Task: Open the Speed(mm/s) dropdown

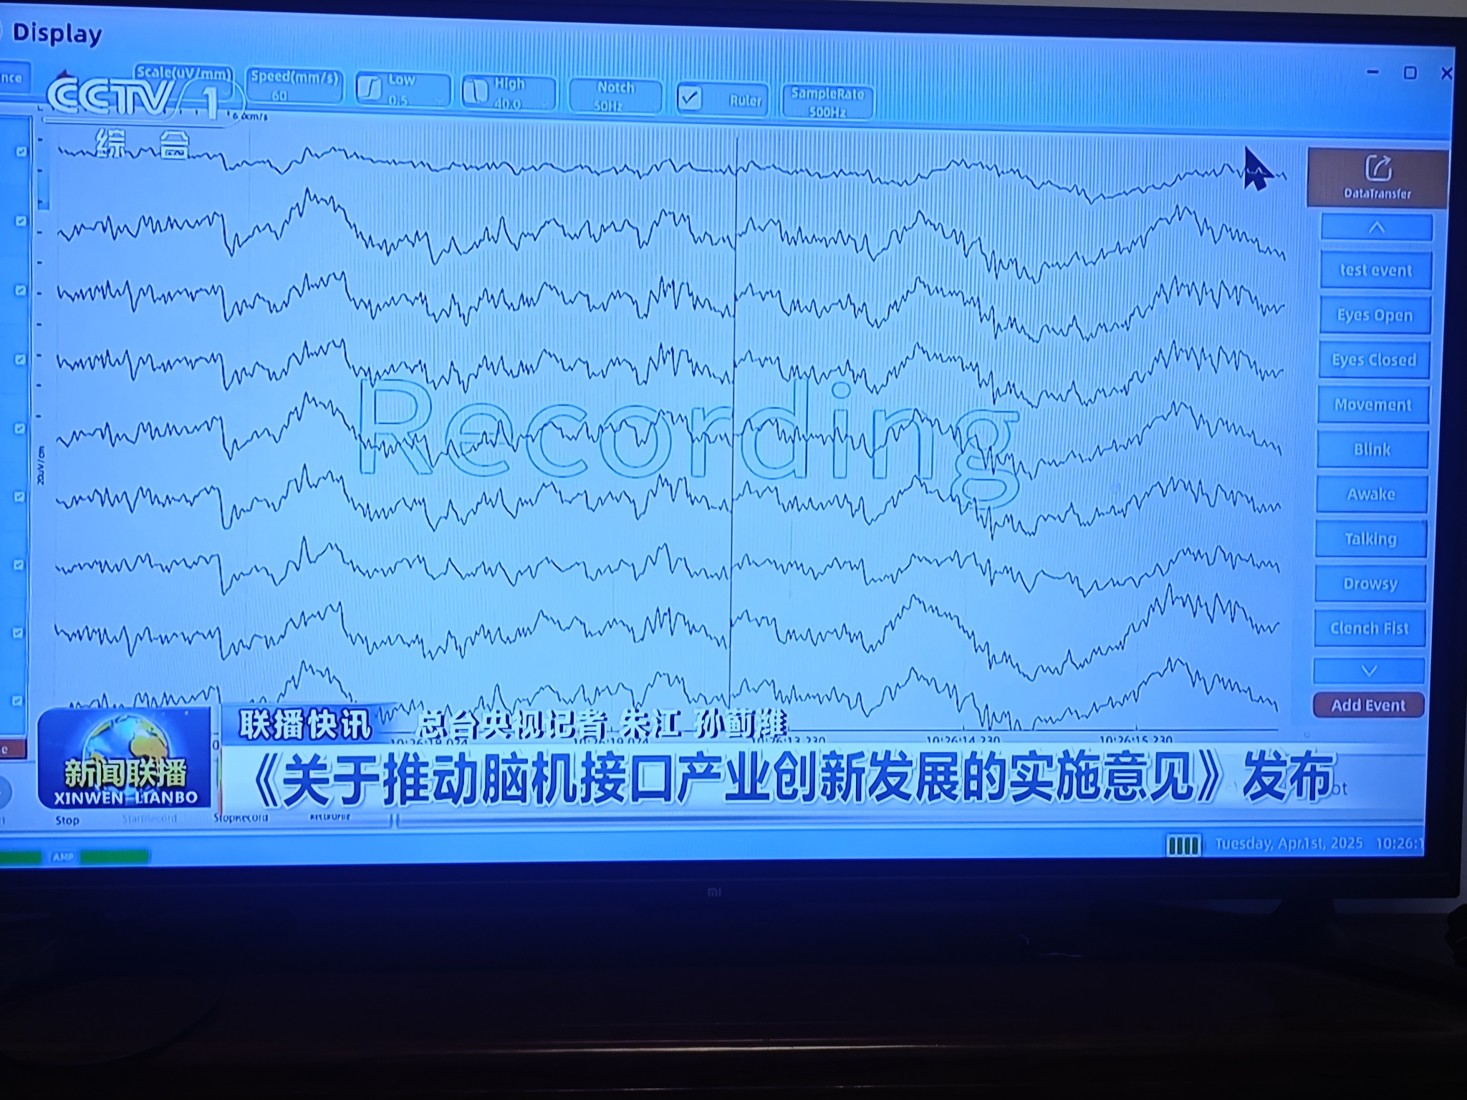Action: pyautogui.click(x=294, y=86)
